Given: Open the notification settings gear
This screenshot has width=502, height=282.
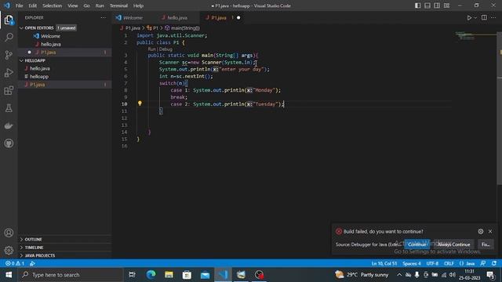Looking at the screenshot, I should [481, 231].
